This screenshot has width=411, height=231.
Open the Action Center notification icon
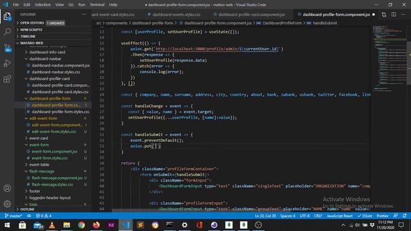click(401, 225)
